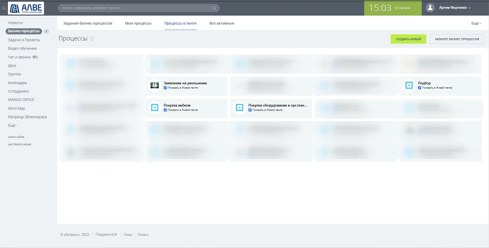Click the user avatar icon
Screen dimensions: 489x248
coord(430,8)
